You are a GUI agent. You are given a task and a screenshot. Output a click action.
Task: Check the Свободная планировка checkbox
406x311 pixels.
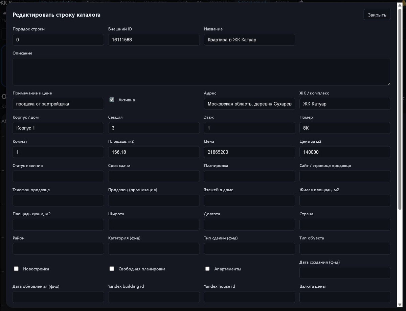coord(112,269)
